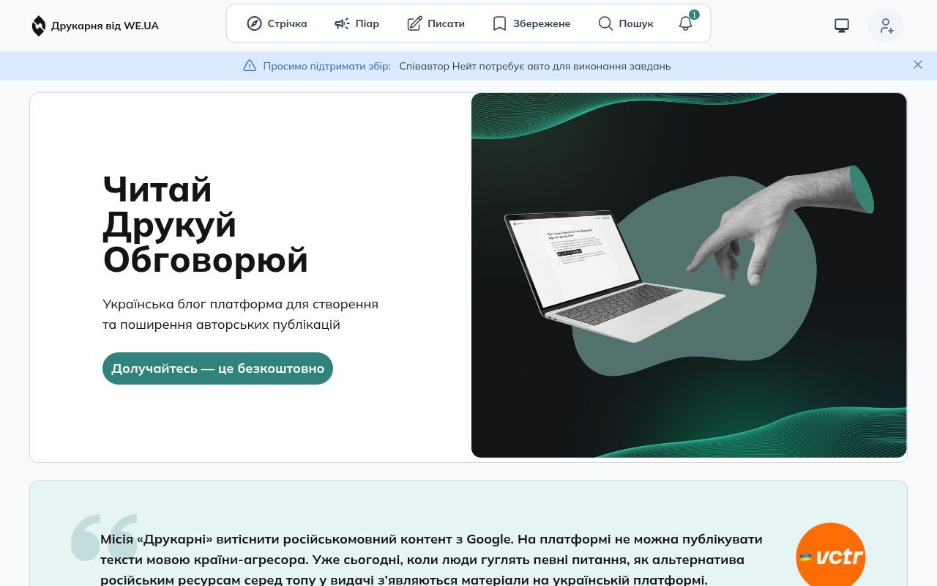Open Пошук search
Viewport: 937px width, 586px height.
tap(625, 23)
